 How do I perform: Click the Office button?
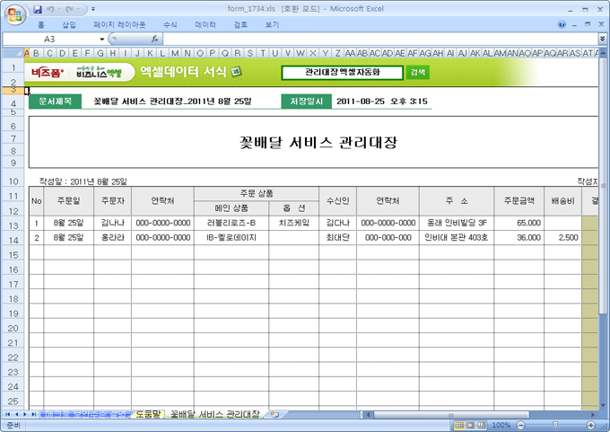(x=15, y=12)
